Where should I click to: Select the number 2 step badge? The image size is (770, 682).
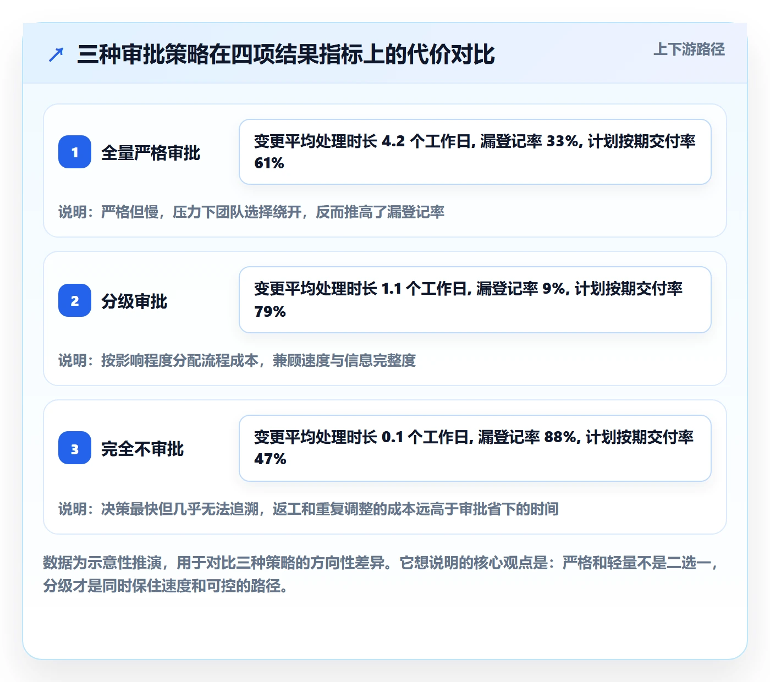click(x=75, y=300)
